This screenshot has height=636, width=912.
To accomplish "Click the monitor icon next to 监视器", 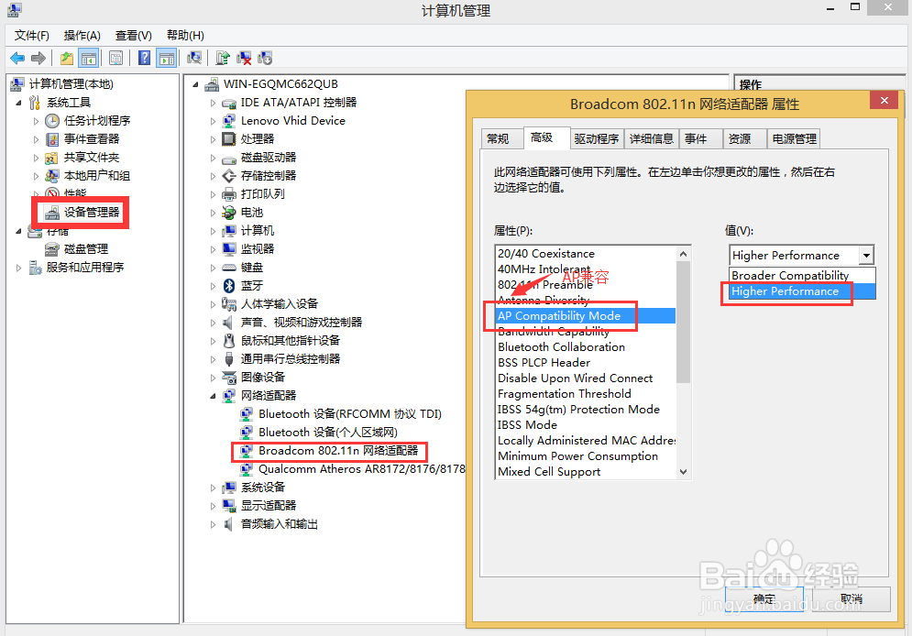I will 229,249.
